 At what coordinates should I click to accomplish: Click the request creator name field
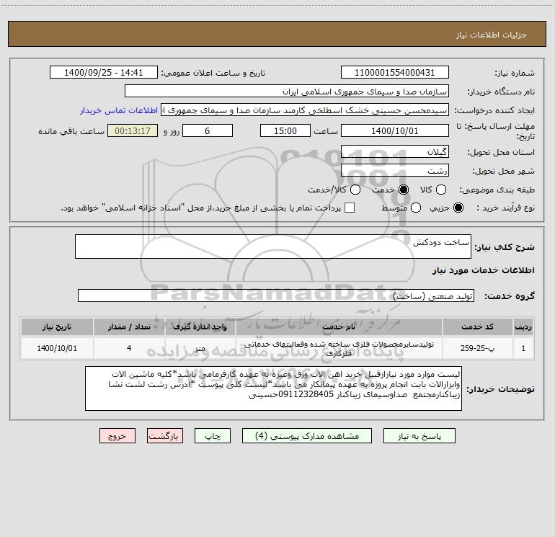tap(305, 110)
